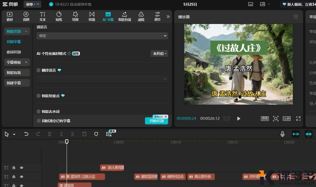Undo the last action
This screenshot has height=187, width=316.
26,134
